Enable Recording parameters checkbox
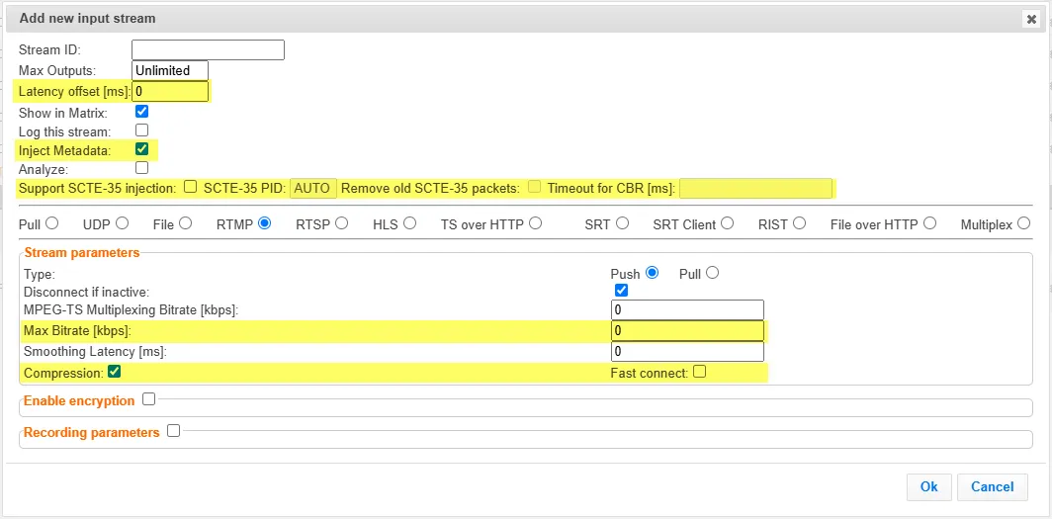The height and width of the screenshot is (519, 1052). 174,430
